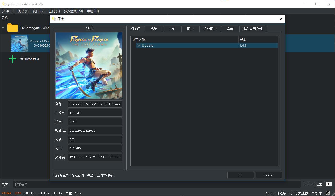Click the game thumbnail in main list
This screenshot has height=196, width=335.
[20, 43]
